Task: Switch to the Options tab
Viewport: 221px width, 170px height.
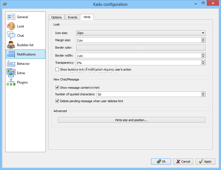Action: point(57,17)
